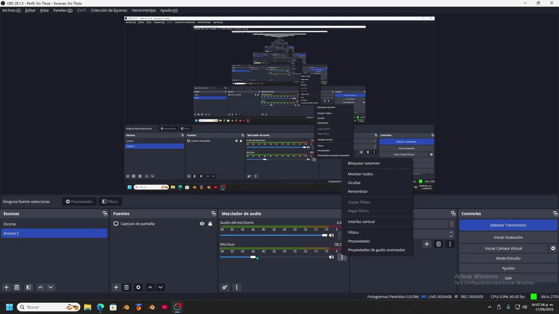Click the taskbar Buscar search box
Image resolution: width=559 pixels, height=314 pixels.
click(x=48, y=307)
